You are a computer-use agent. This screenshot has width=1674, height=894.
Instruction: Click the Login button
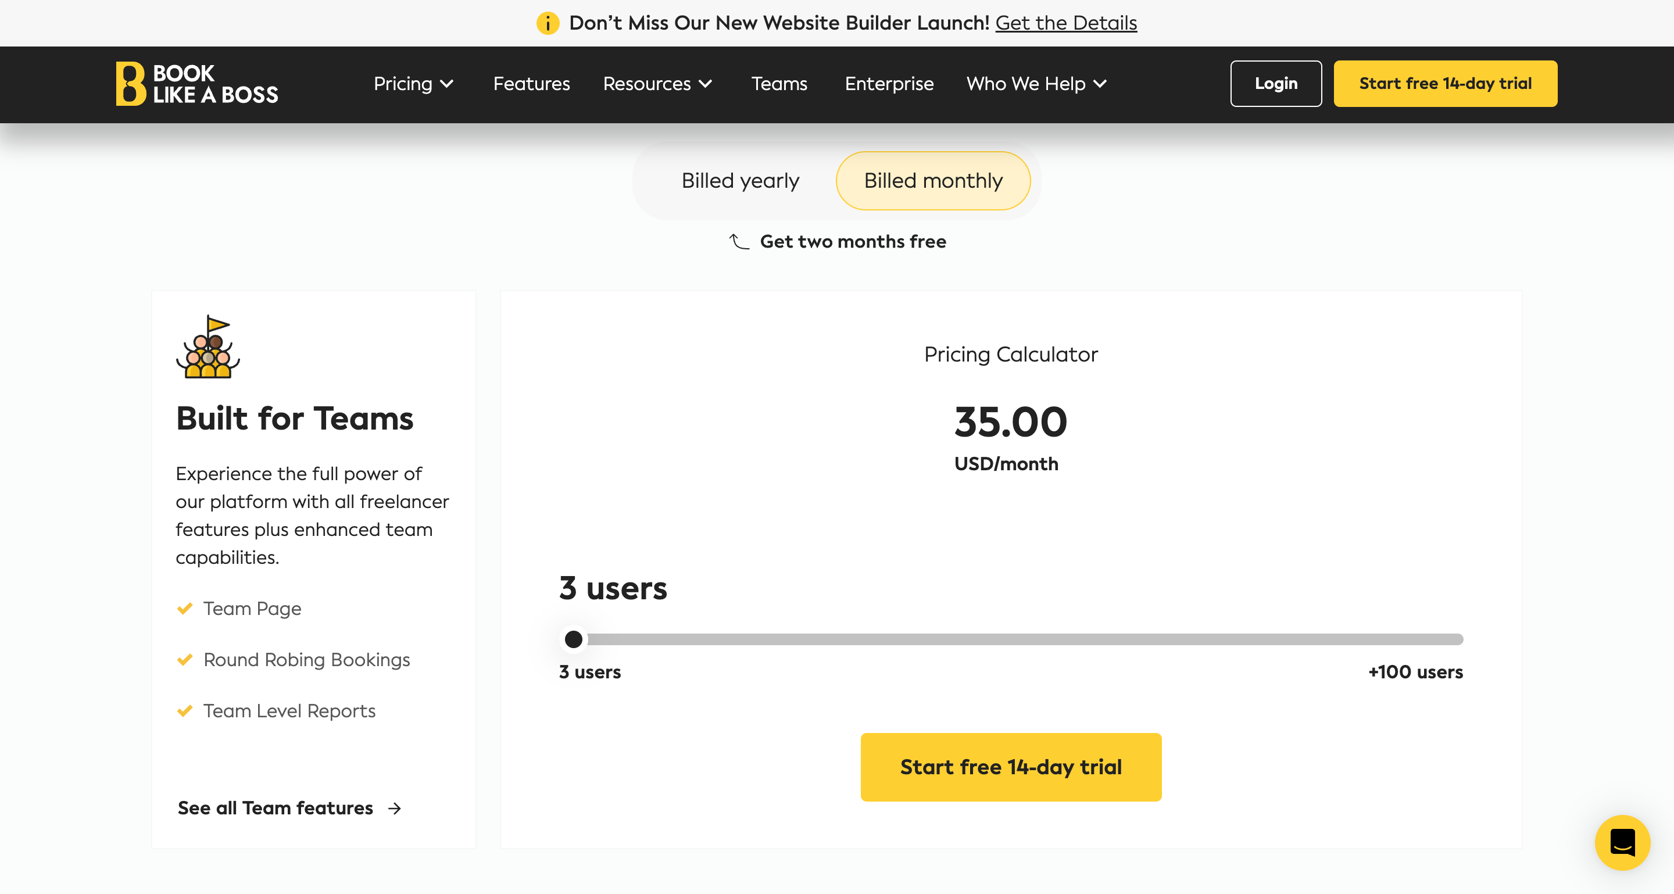[1275, 84]
